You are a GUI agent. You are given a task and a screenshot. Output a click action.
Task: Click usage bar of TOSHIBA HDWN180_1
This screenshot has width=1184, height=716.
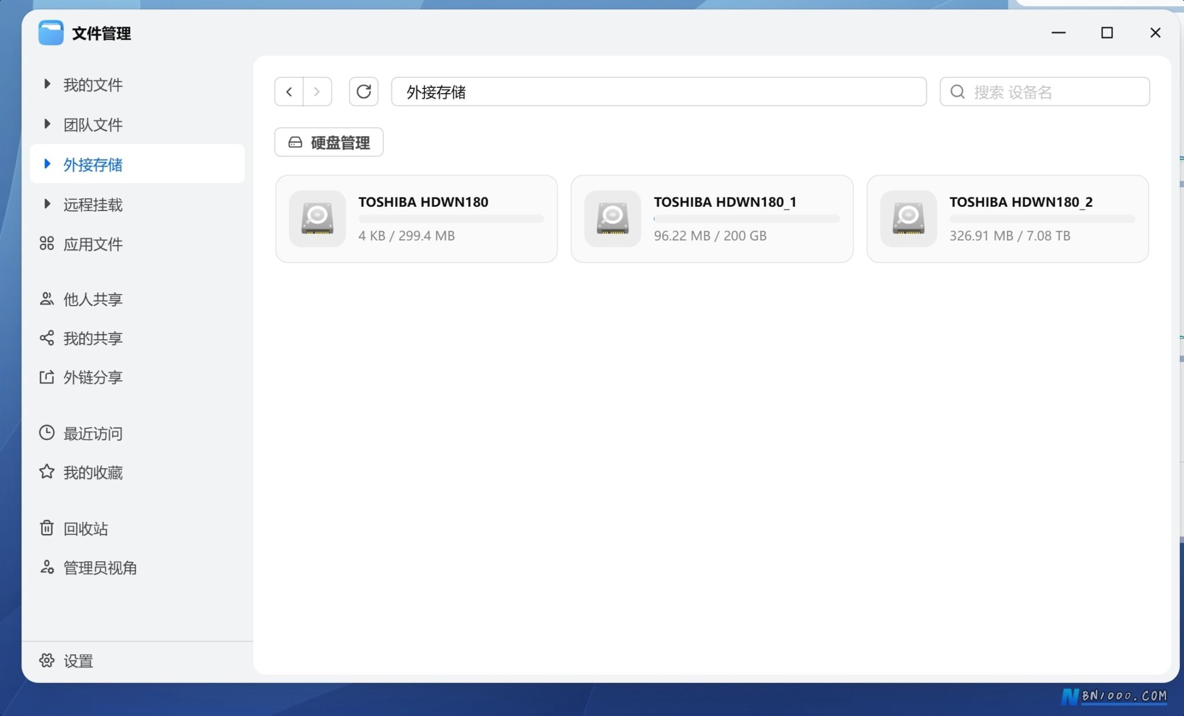pos(747,219)
